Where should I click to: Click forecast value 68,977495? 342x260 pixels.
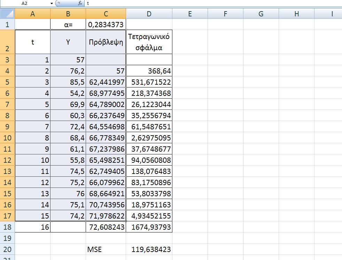106,93
